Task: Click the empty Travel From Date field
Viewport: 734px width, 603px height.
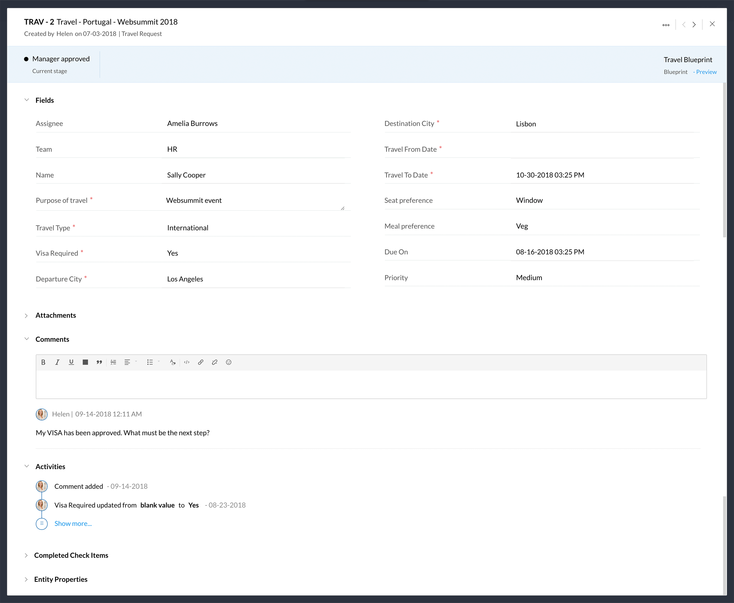Action: point(605,150)
